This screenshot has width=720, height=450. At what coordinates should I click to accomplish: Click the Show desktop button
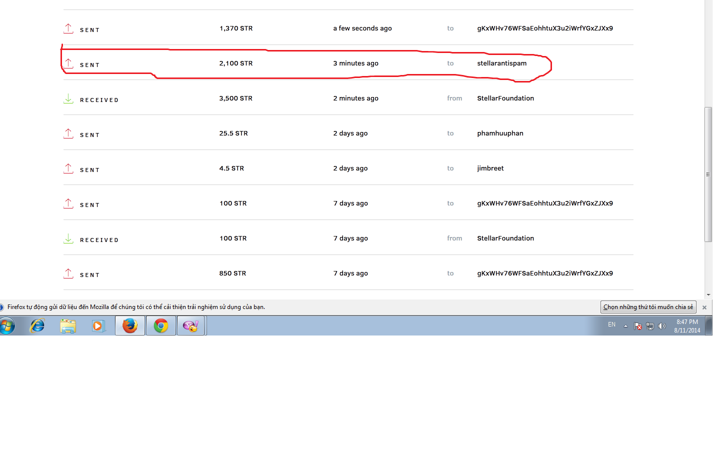pyautogui.click(x=708, y=325)
